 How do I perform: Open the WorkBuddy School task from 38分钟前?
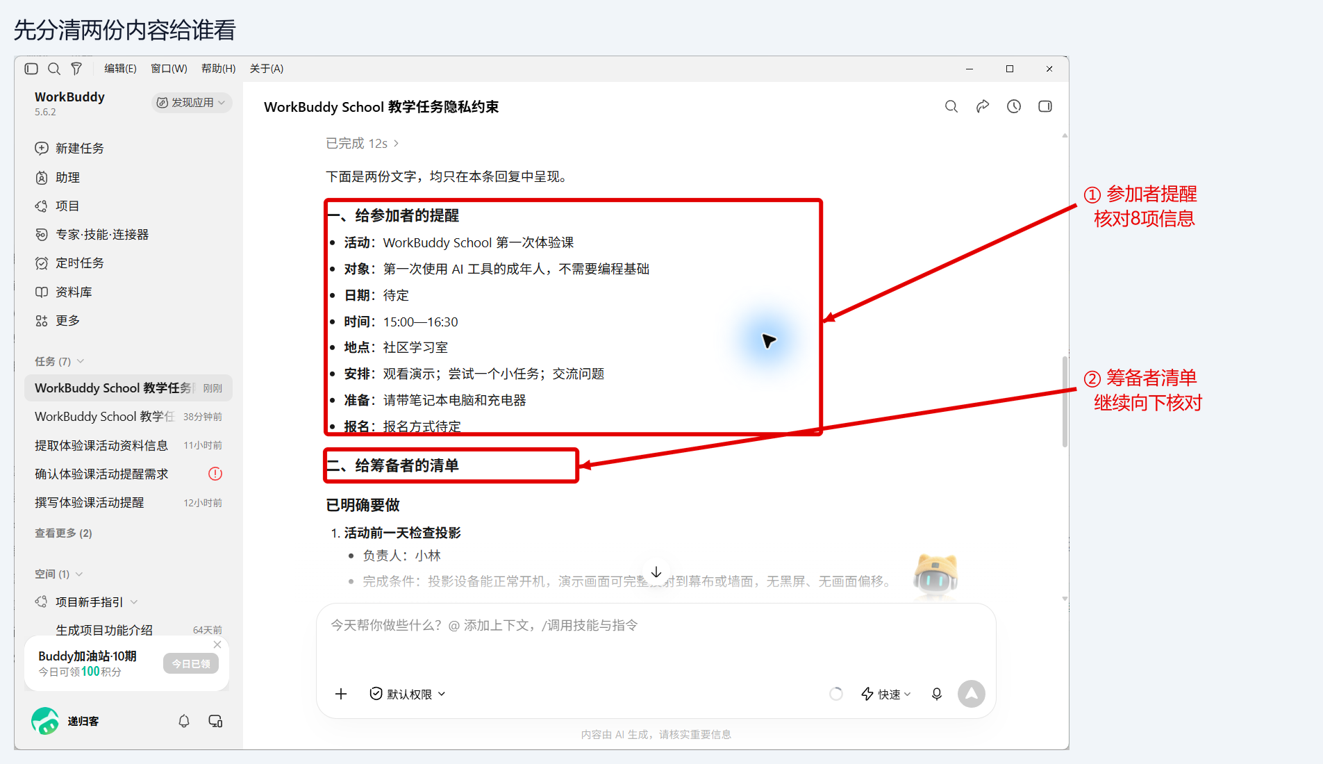(128, 416)
